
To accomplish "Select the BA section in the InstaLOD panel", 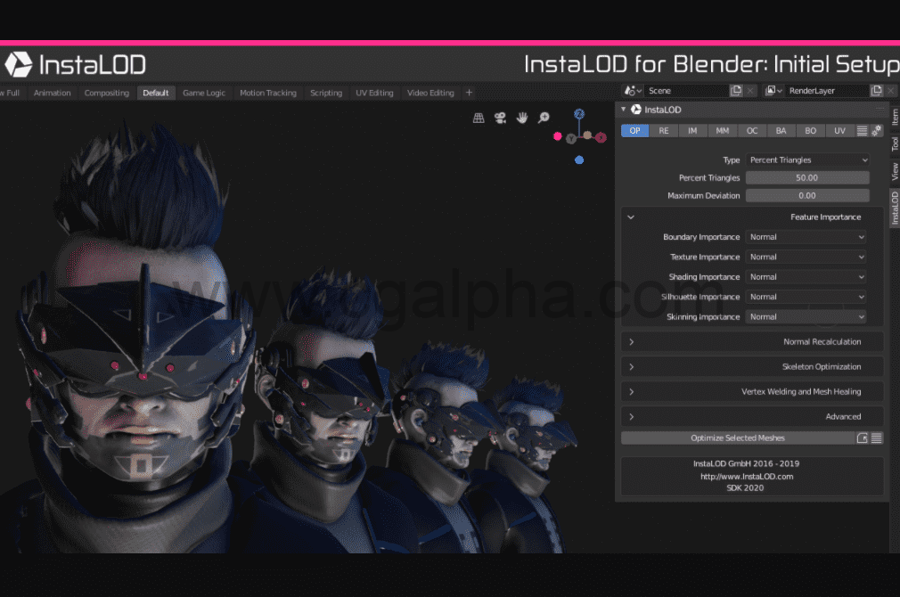I will coord(781,130).
